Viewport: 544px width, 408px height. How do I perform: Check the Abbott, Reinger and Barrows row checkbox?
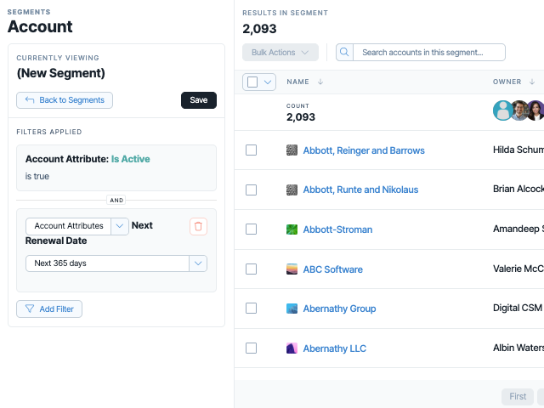tap(252, 150)
